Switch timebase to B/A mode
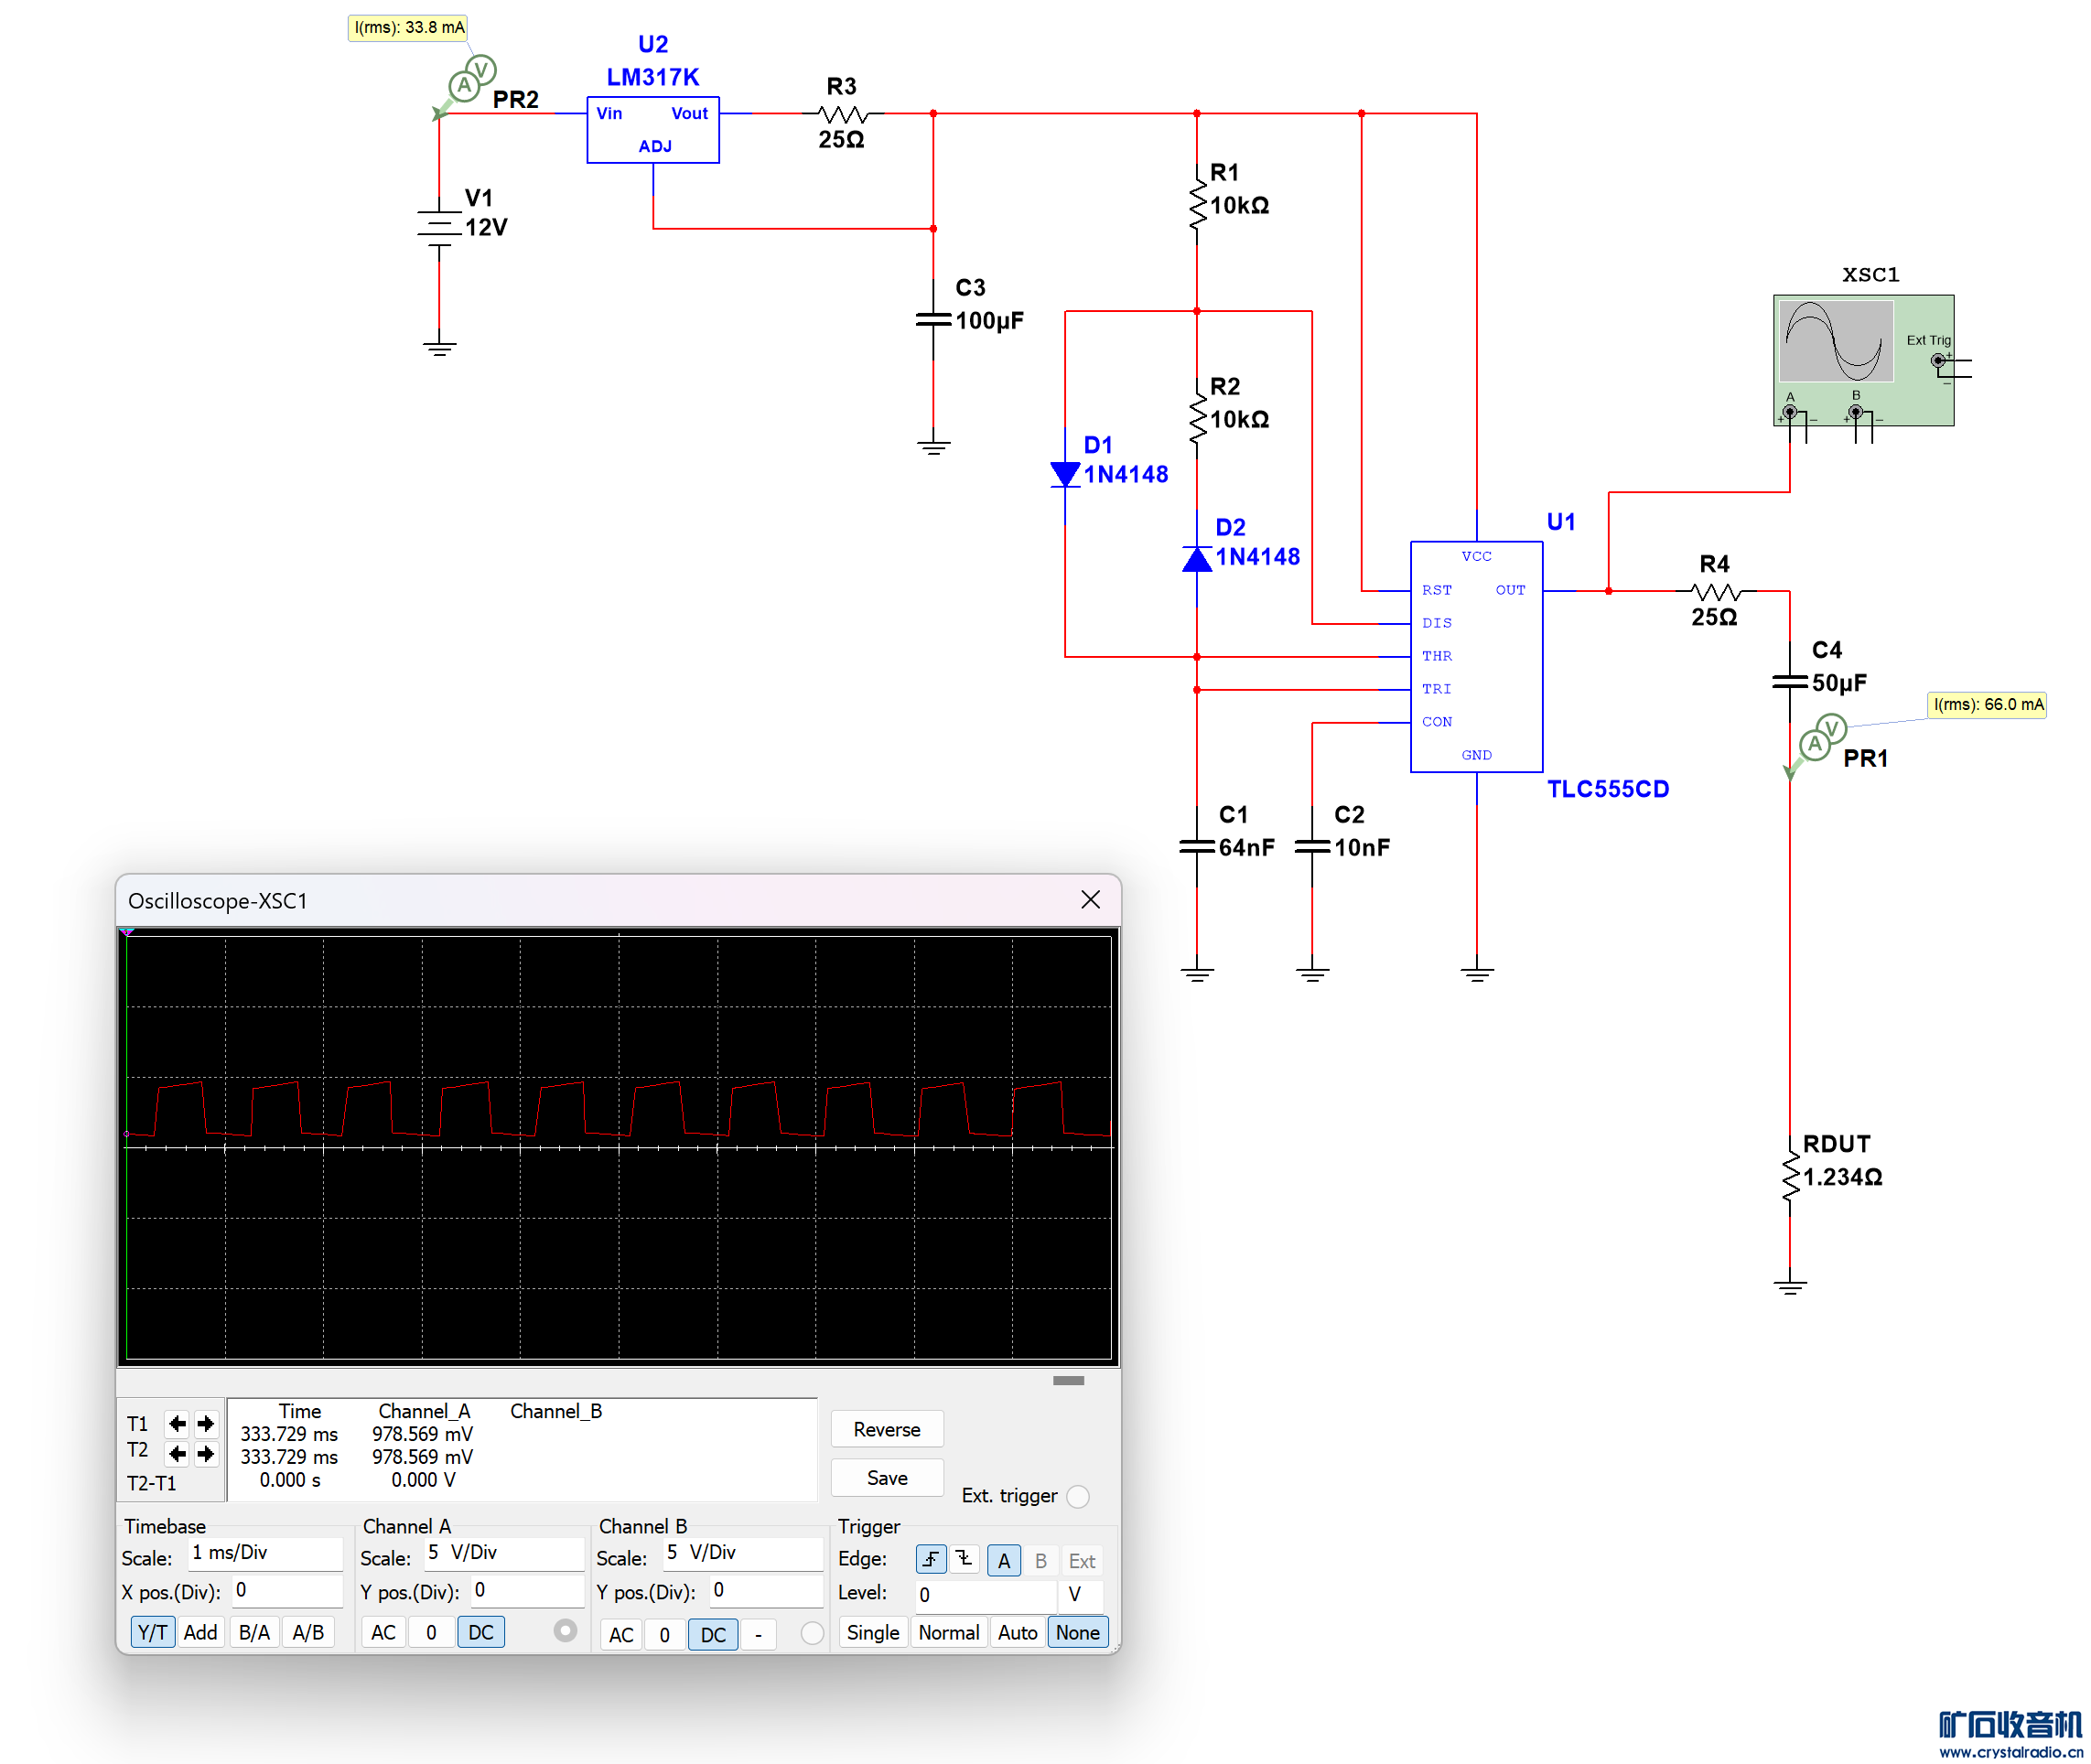Viewport: 2091px width, 1764px height. (254, 1632)
